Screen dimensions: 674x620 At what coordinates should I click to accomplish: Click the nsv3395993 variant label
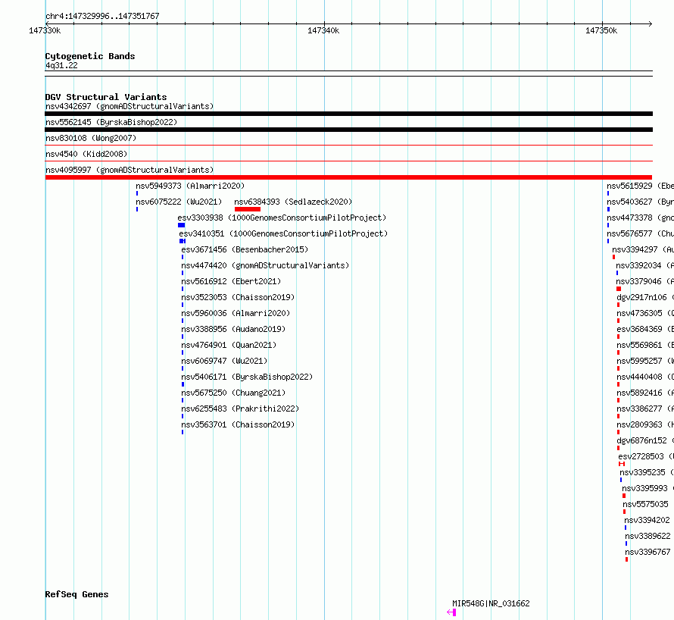tap(647, 488)
